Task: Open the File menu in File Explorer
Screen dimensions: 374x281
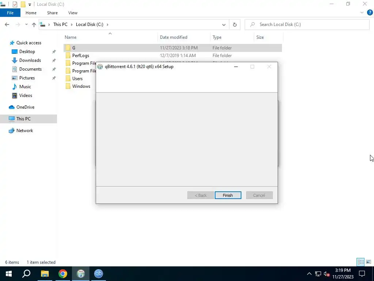Action: 10,13
